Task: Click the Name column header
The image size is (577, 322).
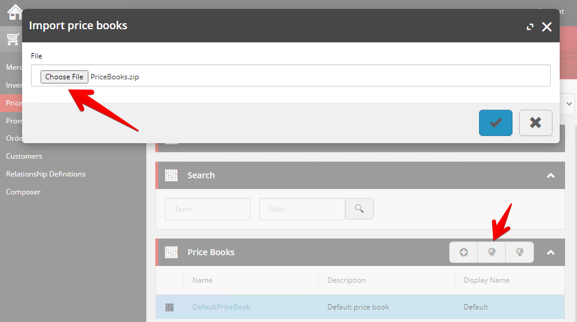Action: [202, 280]
